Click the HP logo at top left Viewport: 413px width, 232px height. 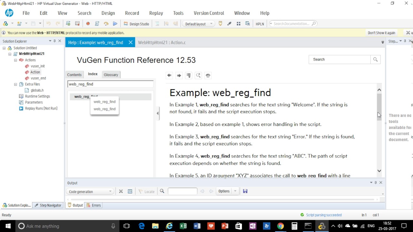9,13
